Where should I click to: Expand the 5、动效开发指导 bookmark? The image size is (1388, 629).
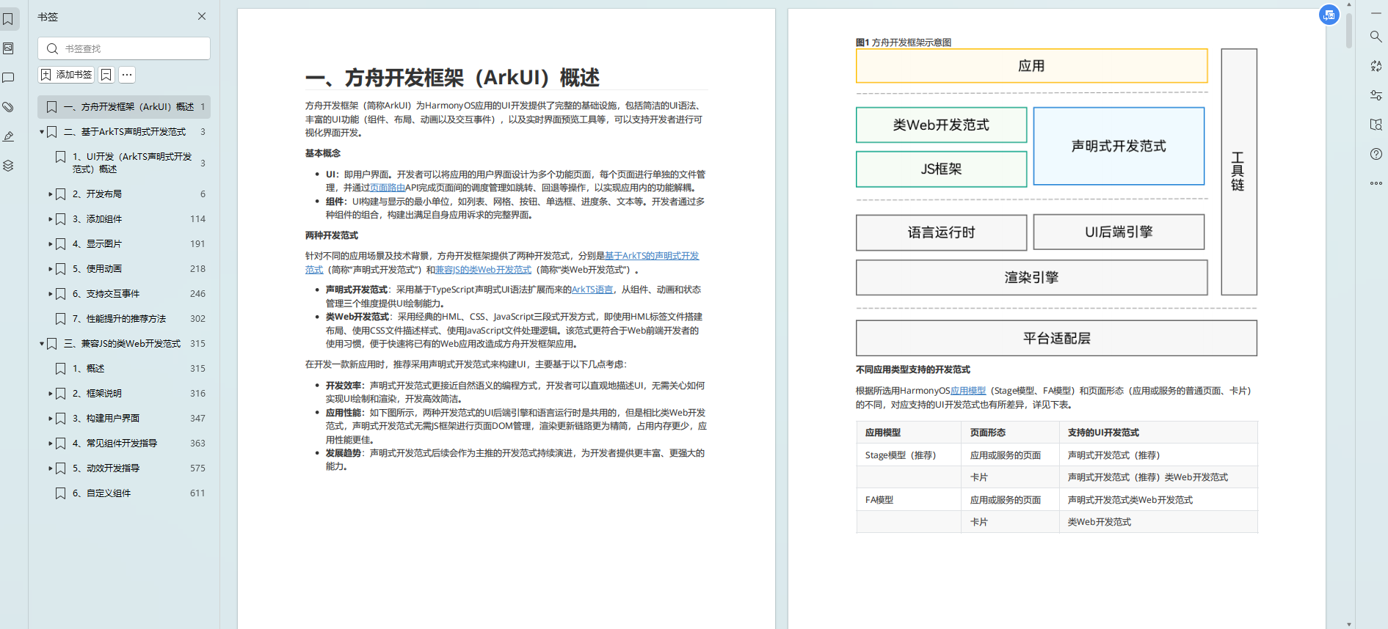pos(51,468)
